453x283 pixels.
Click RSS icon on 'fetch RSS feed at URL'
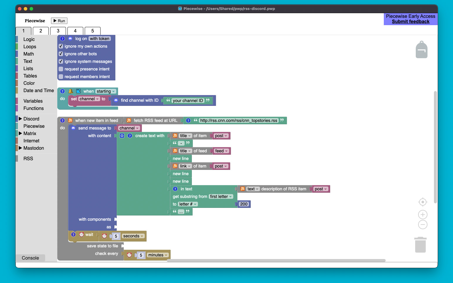click(129, 120)
